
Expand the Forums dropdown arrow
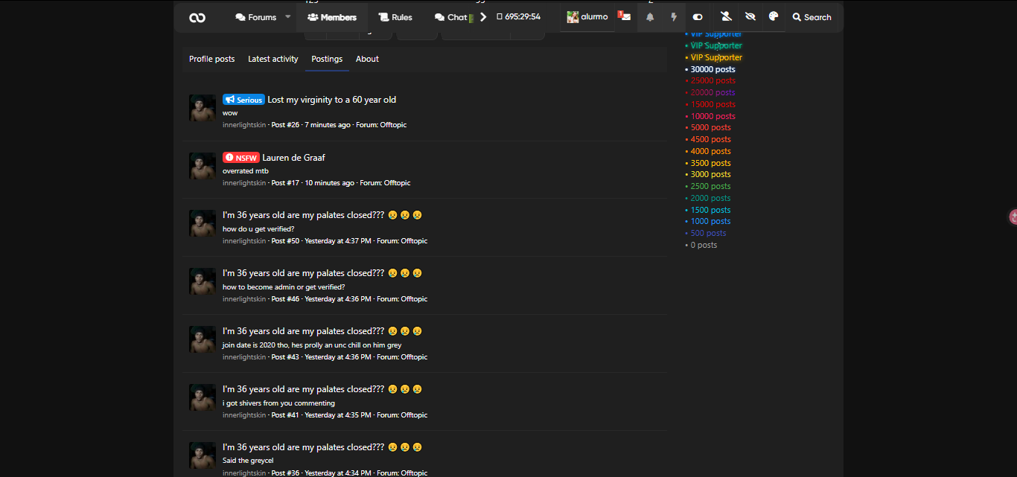[288, 17]
